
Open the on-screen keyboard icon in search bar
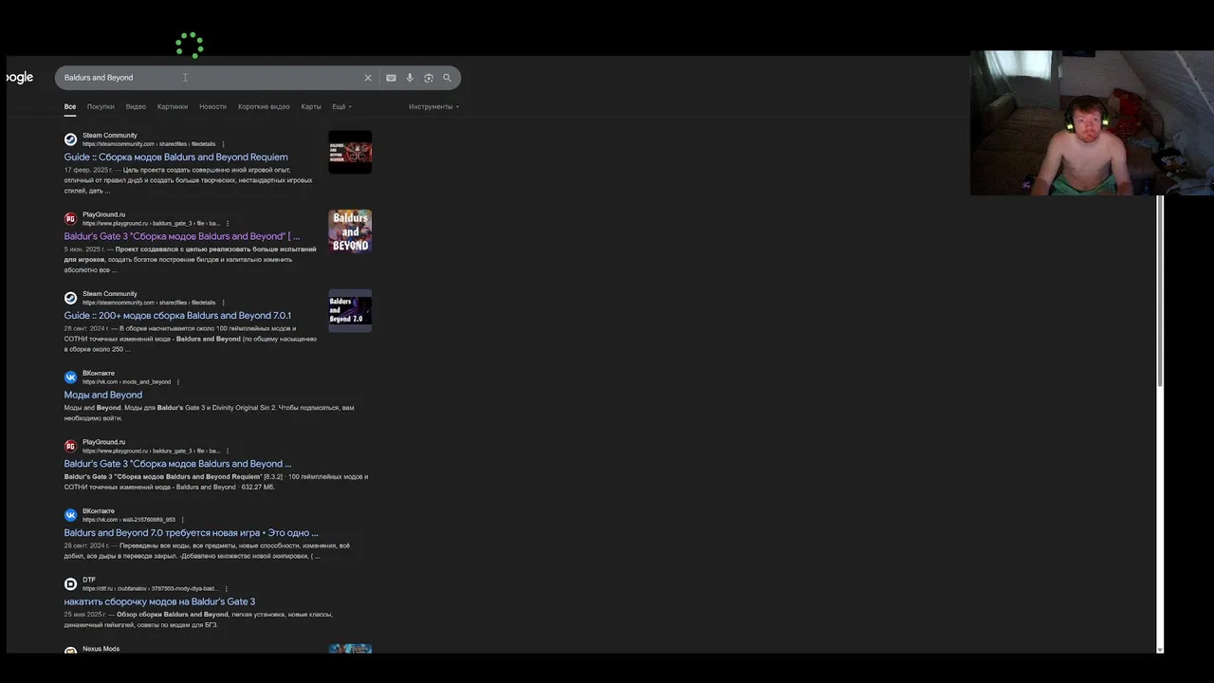(391, 78)
